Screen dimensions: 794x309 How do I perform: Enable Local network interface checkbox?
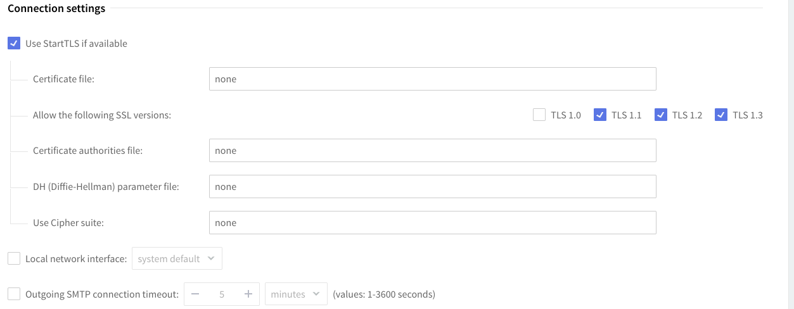click(14, 258)
